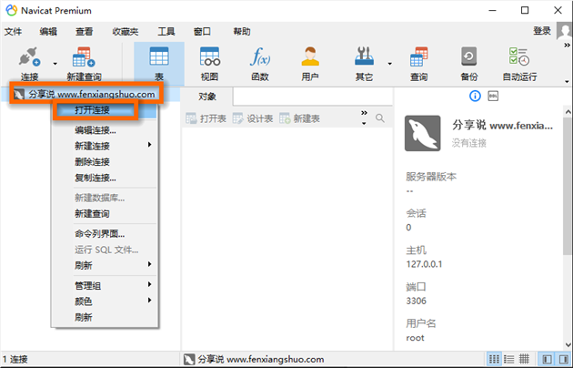Open the 收藏夹 menu

point(126,32)
